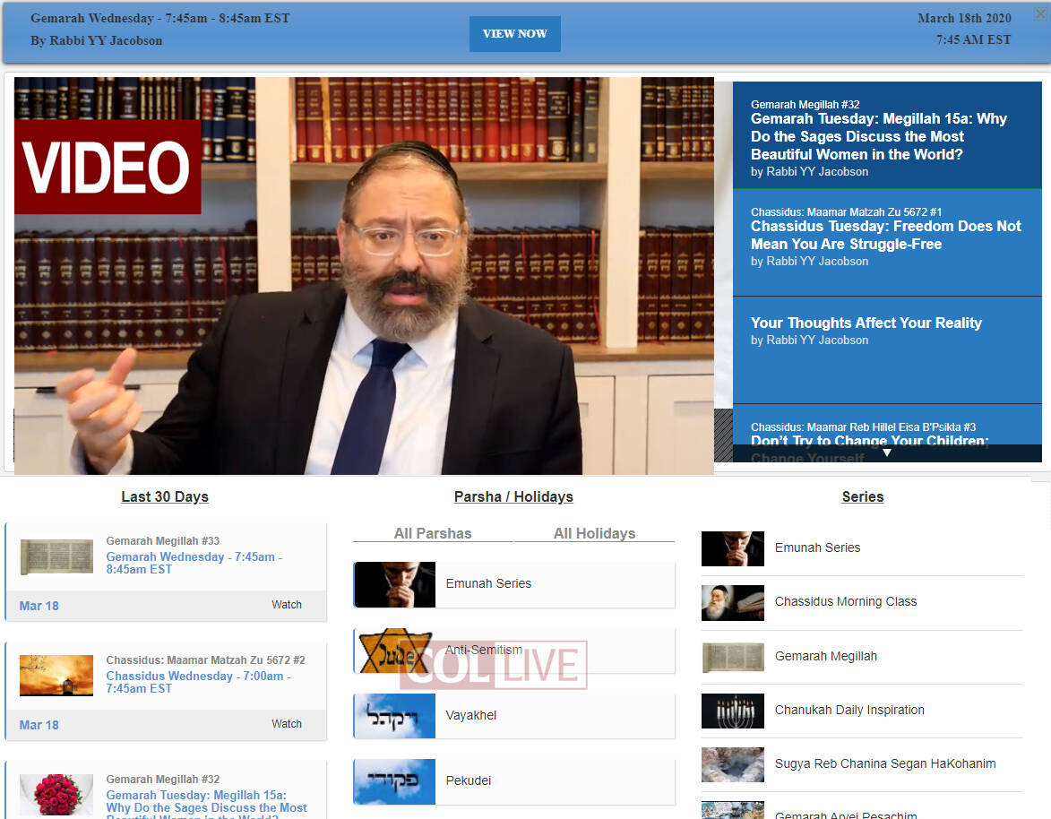
Task: Click the Chanukah menorah thumbnail
Action: [x=732, y=711]
